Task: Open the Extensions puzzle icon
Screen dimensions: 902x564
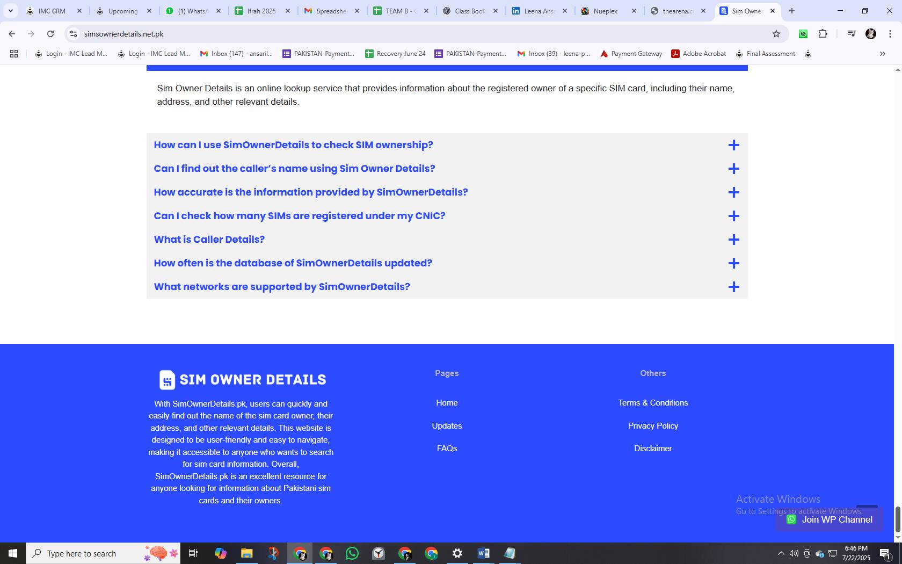Action: pyautogui.click(x=823, y=34)
